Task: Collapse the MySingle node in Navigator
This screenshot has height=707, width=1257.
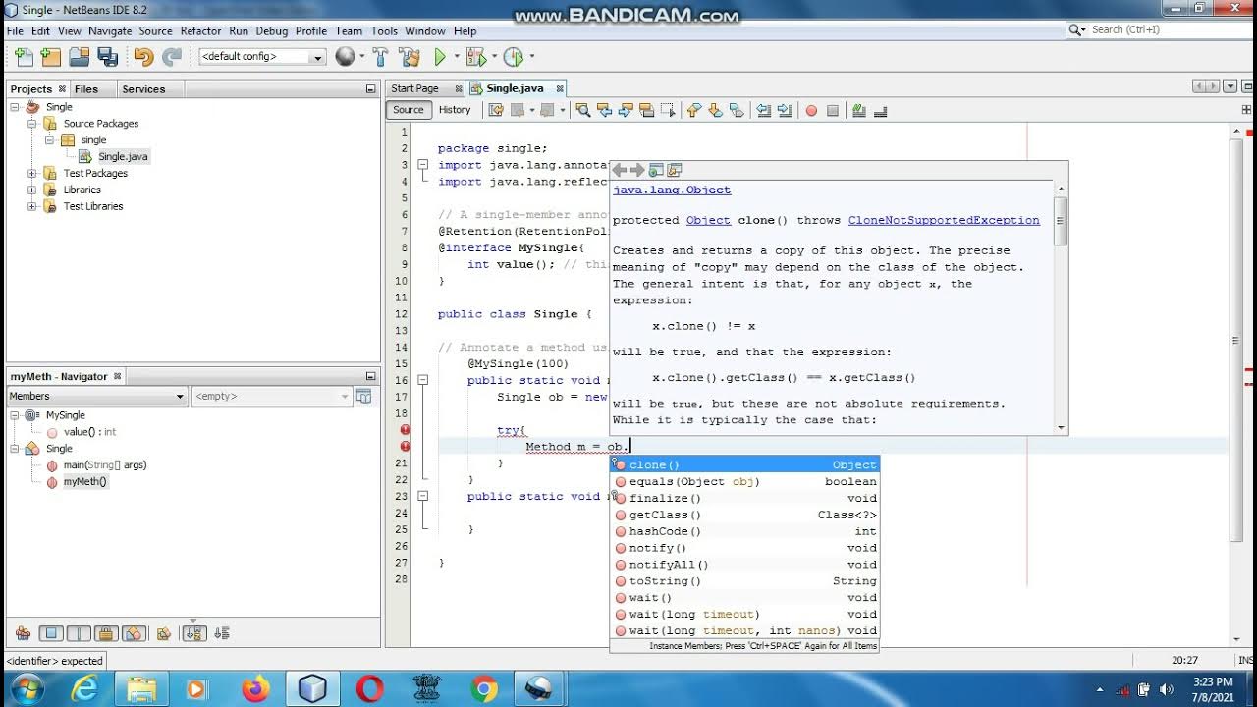Action: [x=15, y=415]
